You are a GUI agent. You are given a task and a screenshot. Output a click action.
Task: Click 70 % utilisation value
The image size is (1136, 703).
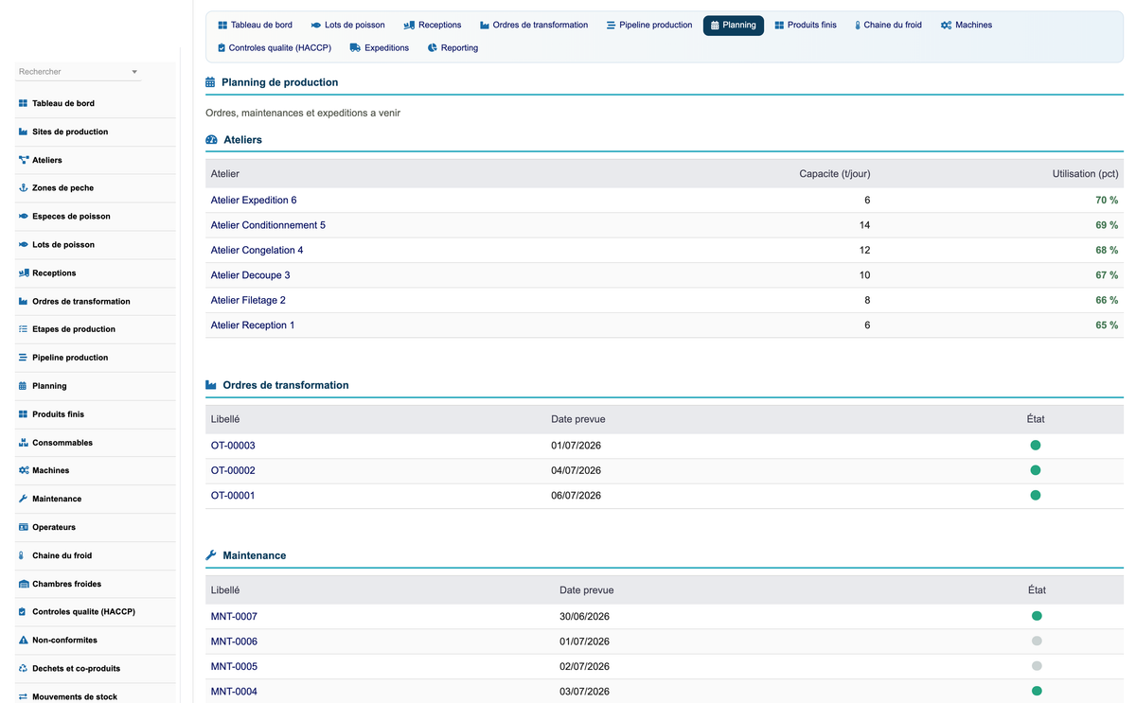[1107, 201]
